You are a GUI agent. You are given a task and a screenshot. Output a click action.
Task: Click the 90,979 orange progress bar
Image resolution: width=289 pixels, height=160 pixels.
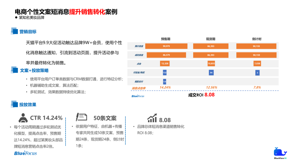tap(166, 46)
